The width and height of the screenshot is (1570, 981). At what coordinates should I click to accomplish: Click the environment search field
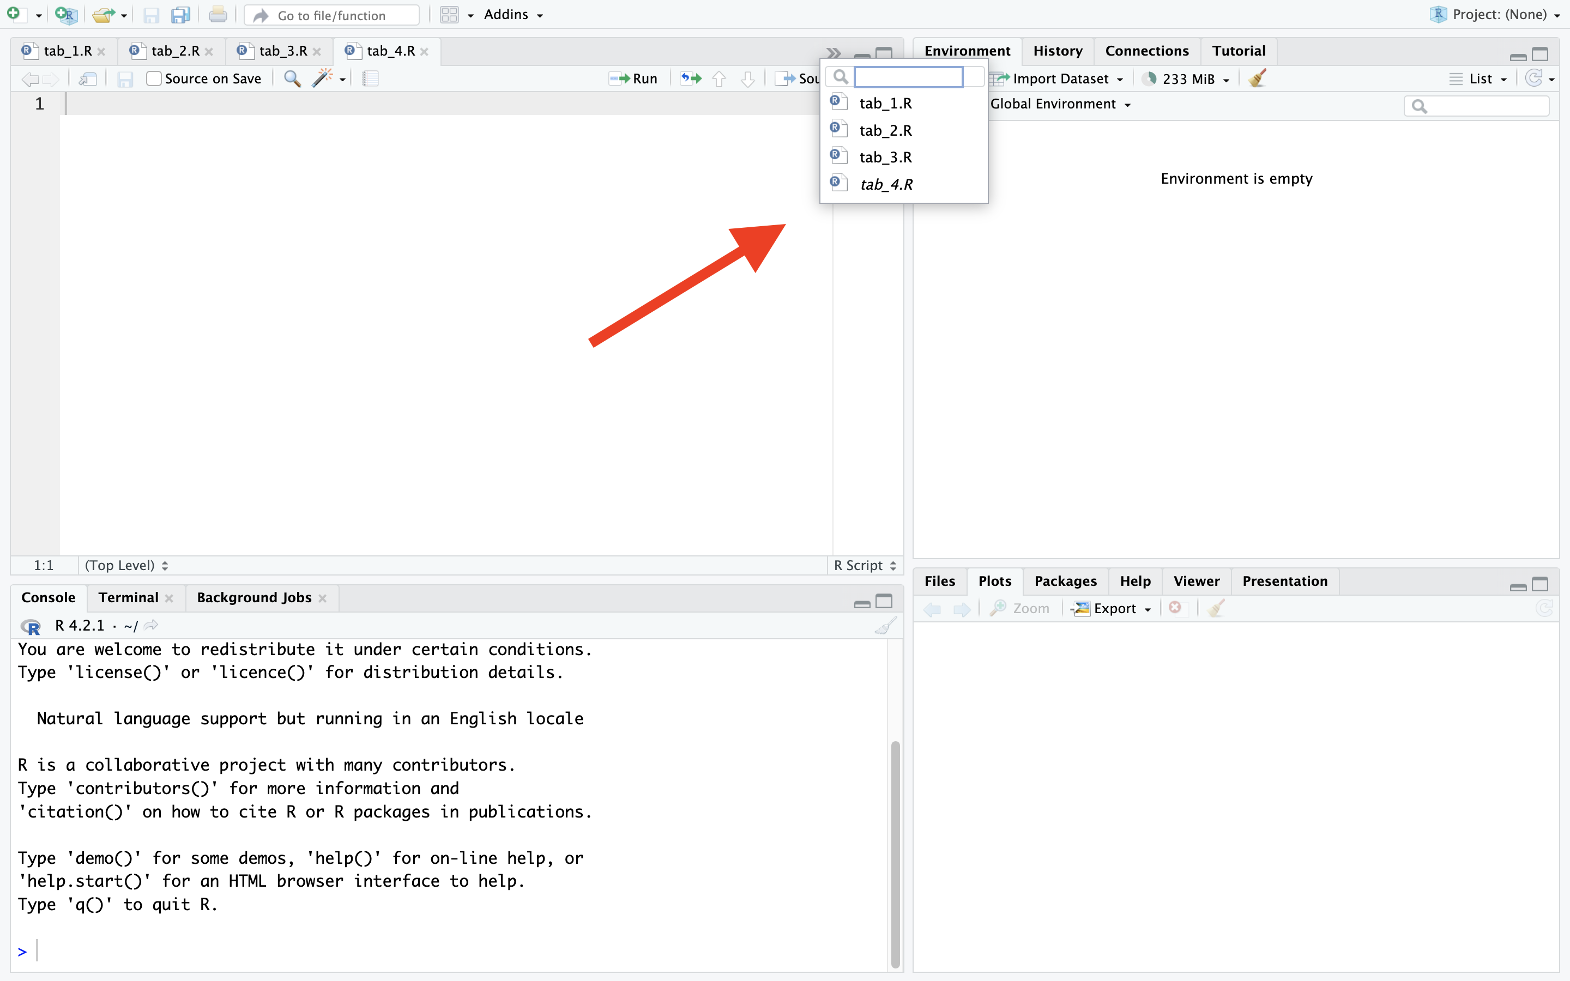tap(1477, 106)
